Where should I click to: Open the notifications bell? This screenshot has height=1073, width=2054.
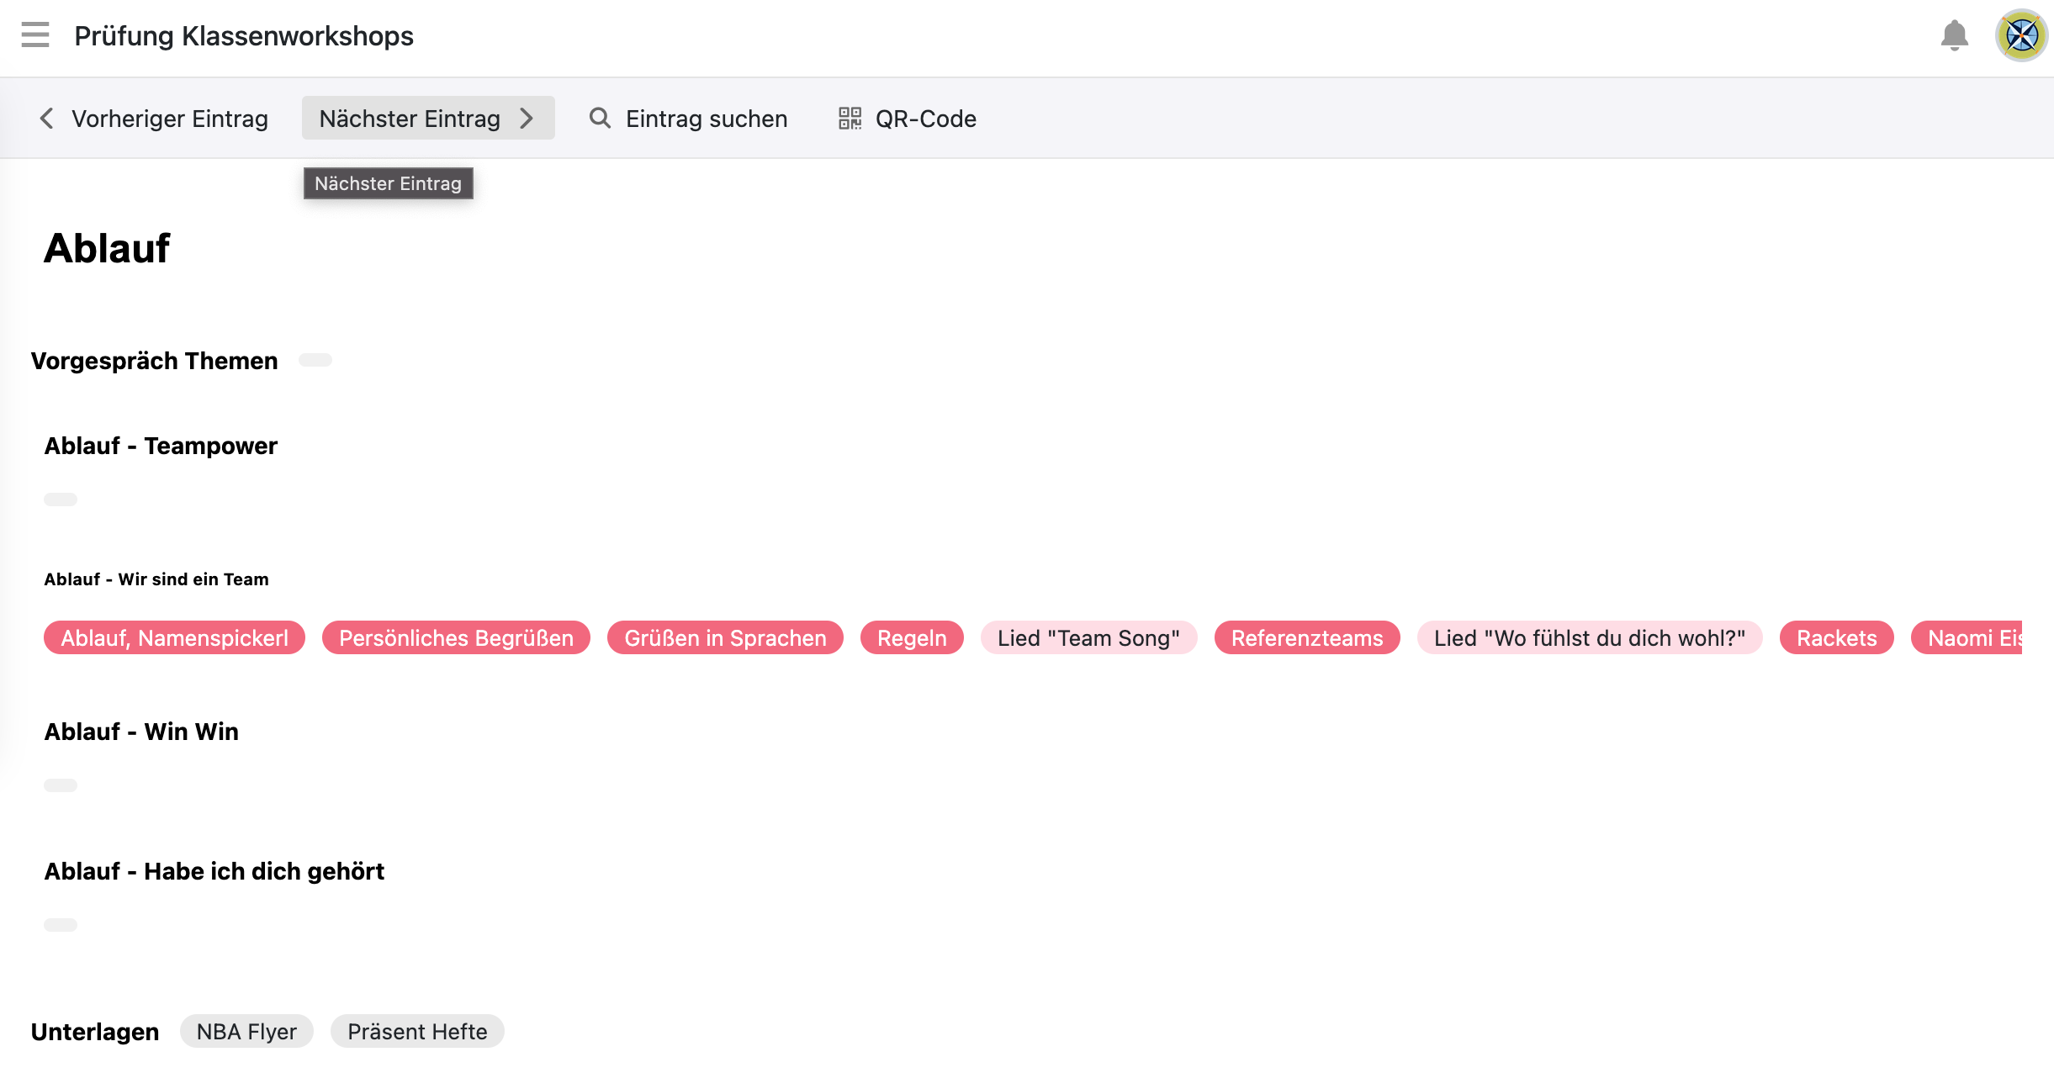(1954, 35)
